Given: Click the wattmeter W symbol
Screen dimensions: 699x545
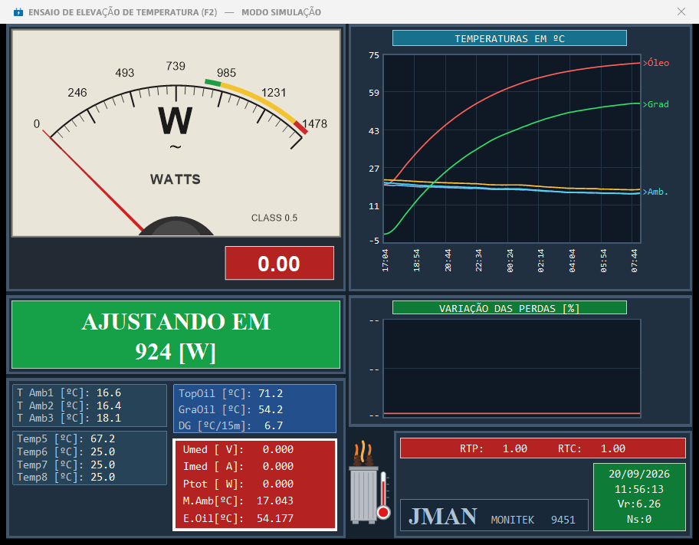Looking at the screenshot, I should (176, 120).
